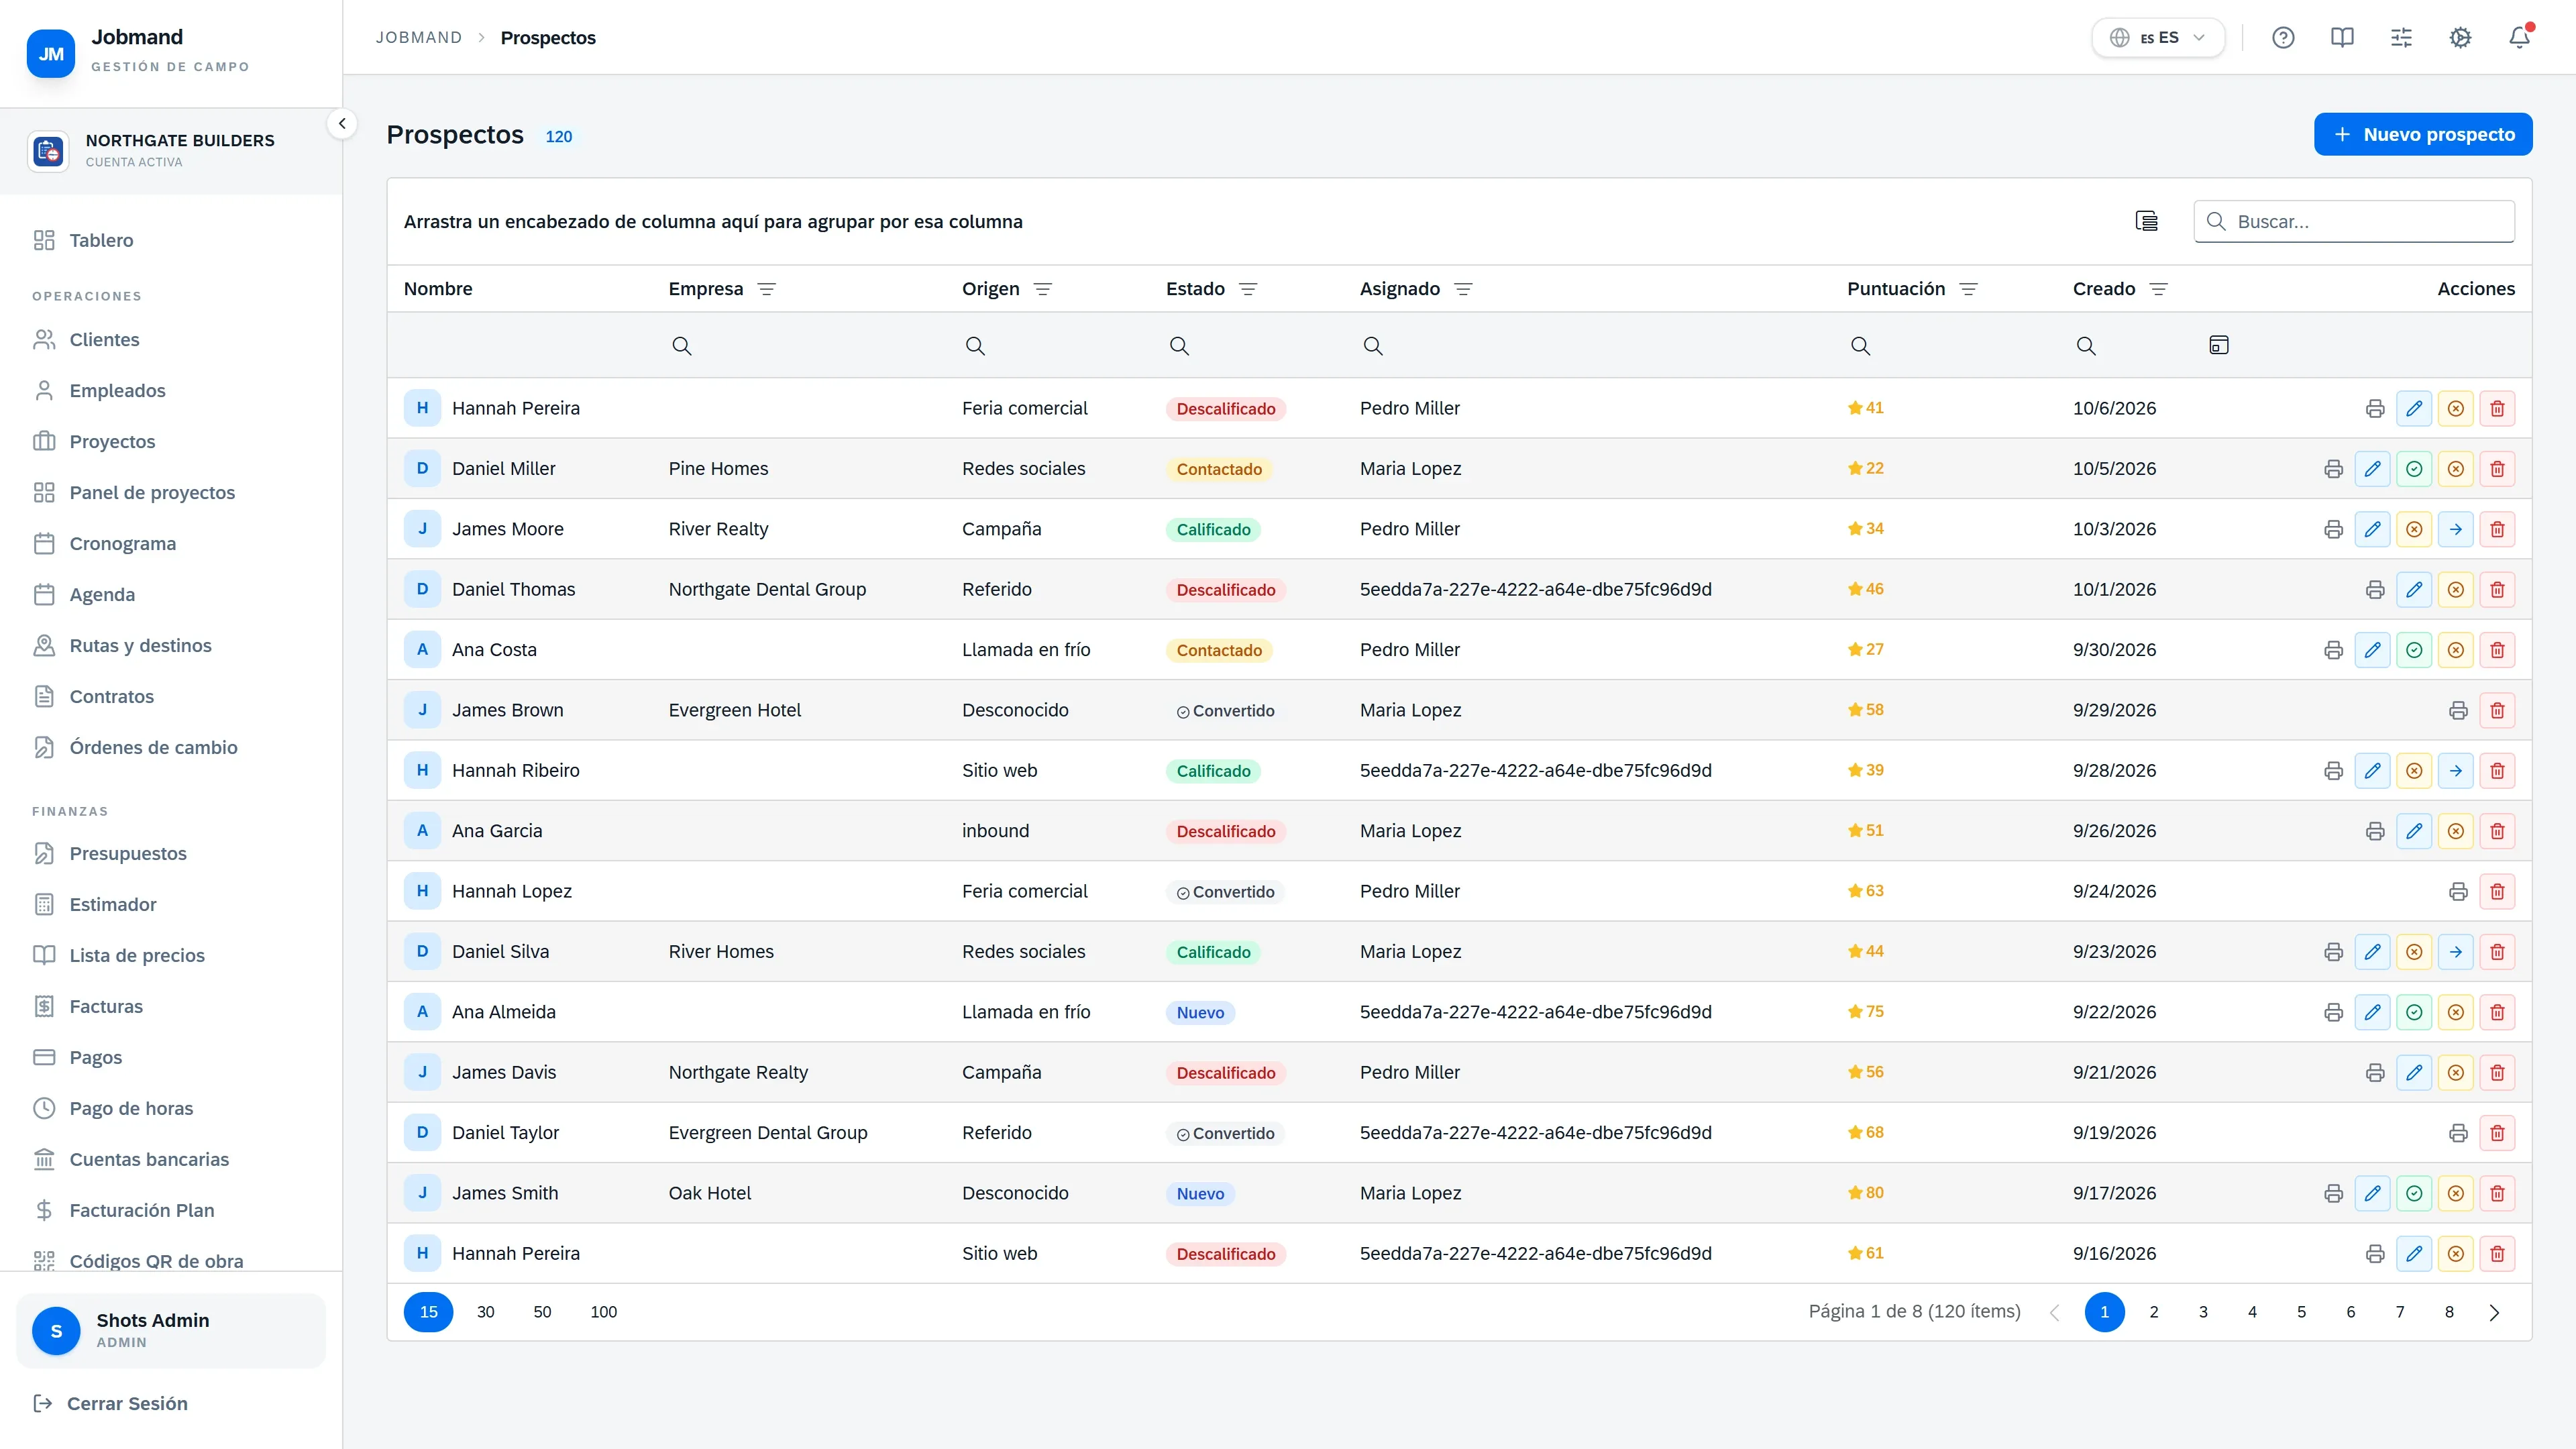Print Hannah Pereira's 10/6/2026 prospect
This screenshot has height=1449, width=2576.
coord(2375,408)
